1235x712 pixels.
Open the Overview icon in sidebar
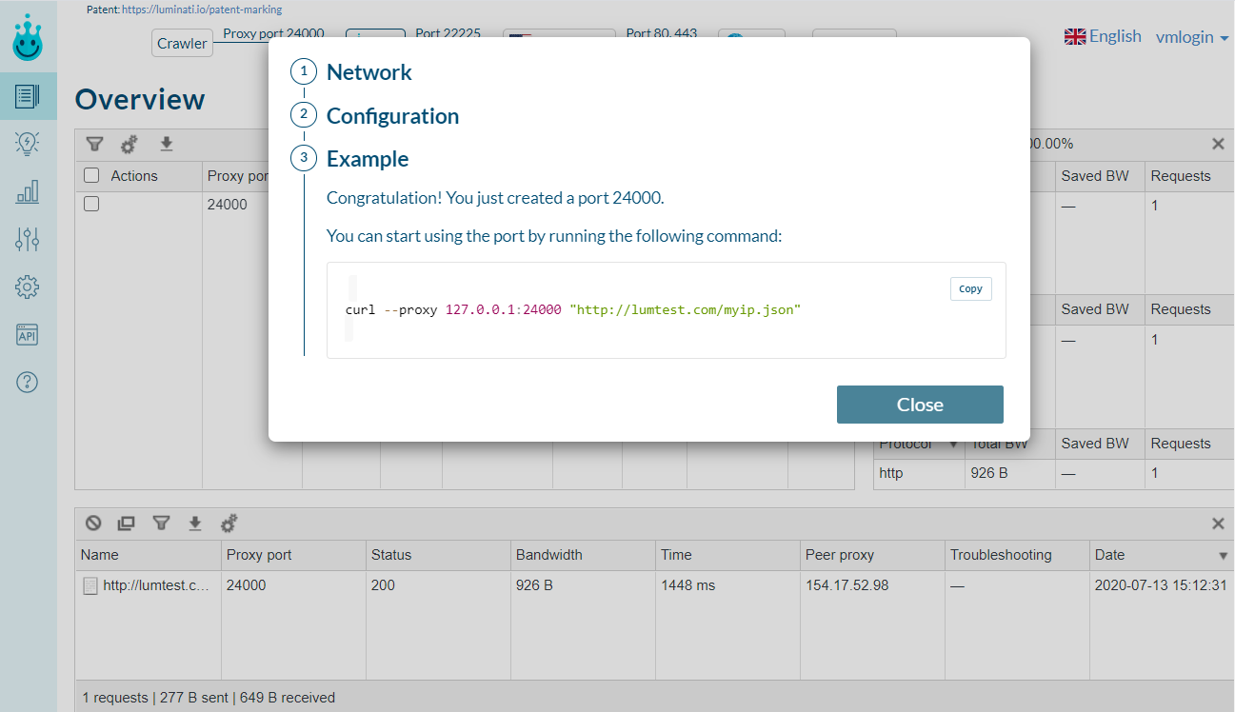(x=28, y=96)
